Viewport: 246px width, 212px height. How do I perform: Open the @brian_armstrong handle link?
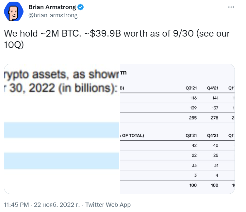[53, 15]
